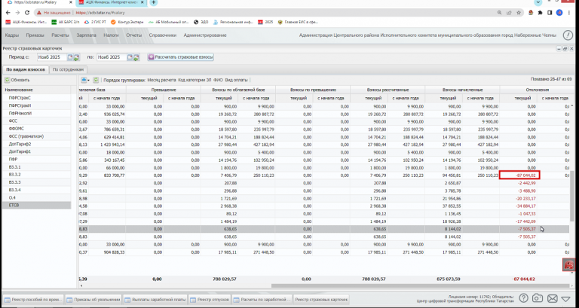Click the green refresh icon in grid toolbar

coord(96,79)
